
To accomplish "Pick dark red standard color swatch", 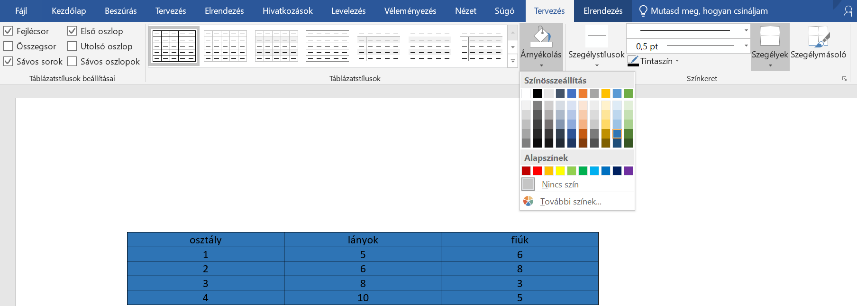I will point(526,171).
